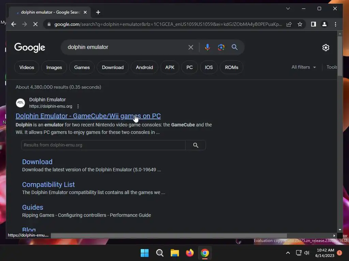
Task: Click the https://dolphin-emu.org URL text
Action: 51,106
